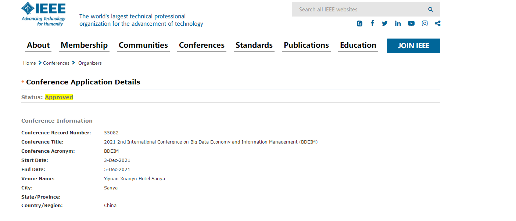The image size is (516, 221).
Task: Click the Conference Acronym label
Action: click(x=48, y=151)
